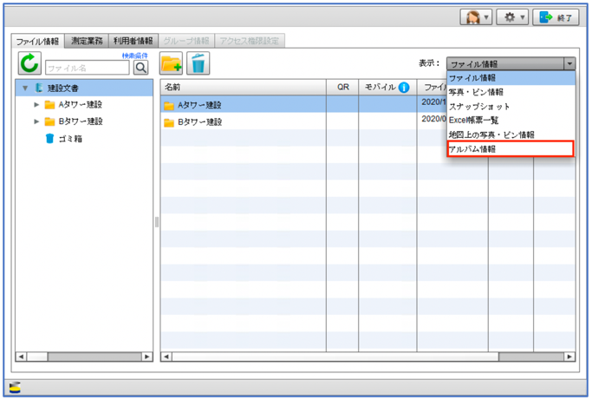Click the trash delete icon in toolbar

point(198,63)
